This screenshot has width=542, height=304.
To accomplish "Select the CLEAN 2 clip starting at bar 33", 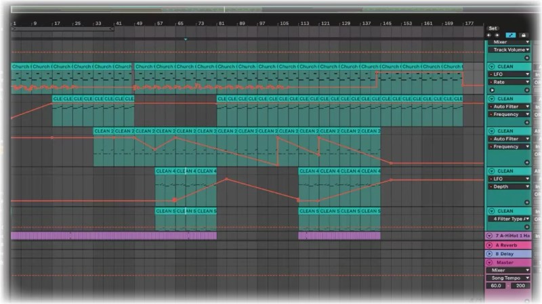I will tap(104, 131).
